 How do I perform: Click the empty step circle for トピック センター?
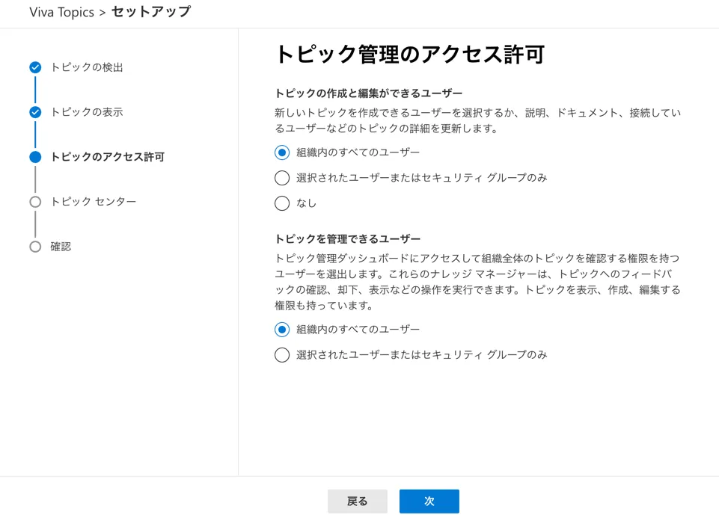click(x=35, y=202)
